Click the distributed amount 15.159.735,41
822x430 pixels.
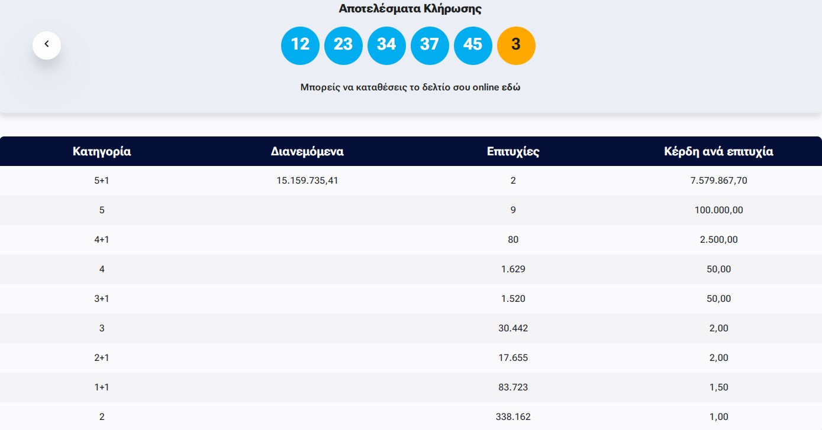307,181
